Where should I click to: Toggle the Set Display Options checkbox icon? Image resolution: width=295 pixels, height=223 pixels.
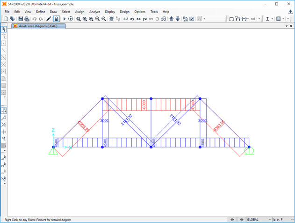(192, 19)
